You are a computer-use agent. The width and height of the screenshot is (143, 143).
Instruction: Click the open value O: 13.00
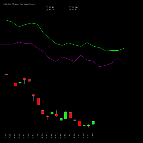point(50,10)
